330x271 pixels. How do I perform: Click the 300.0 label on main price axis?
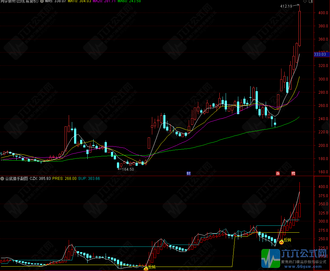click(x=323, y=79)
